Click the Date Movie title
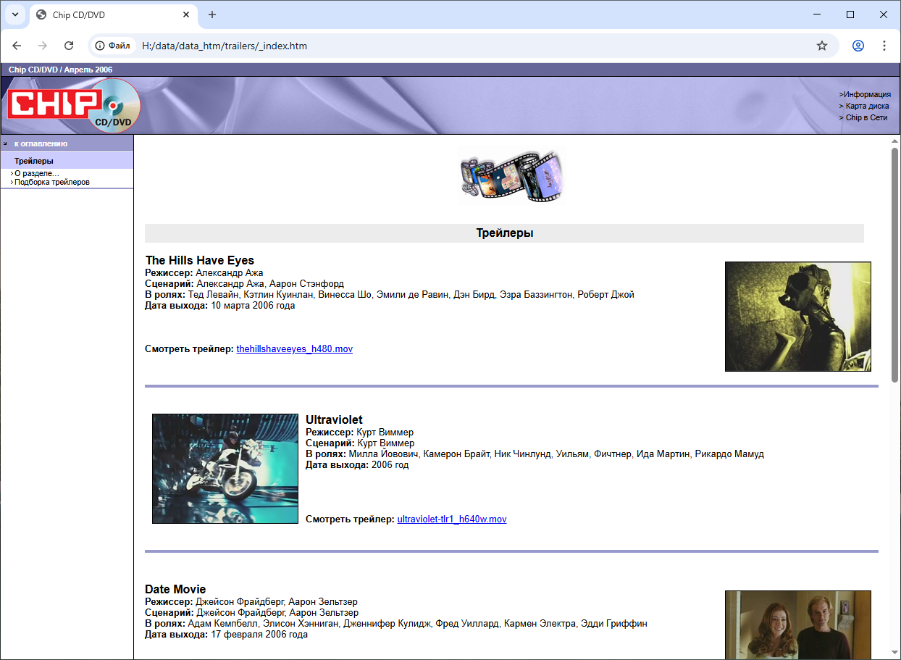This screenshot has height=660, width=901. tap(175, 590)
